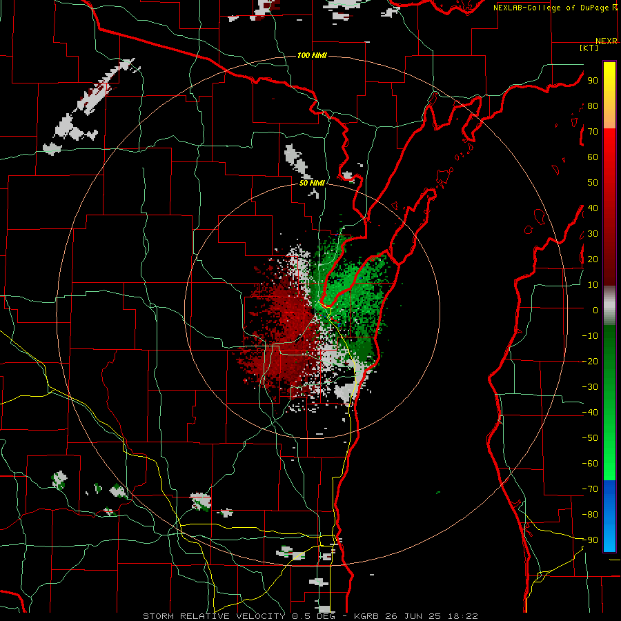This screenshot has height=621, width=621.
Task: Click the "KGRB" station ID in the caption
Action: (x=366, y=616)
